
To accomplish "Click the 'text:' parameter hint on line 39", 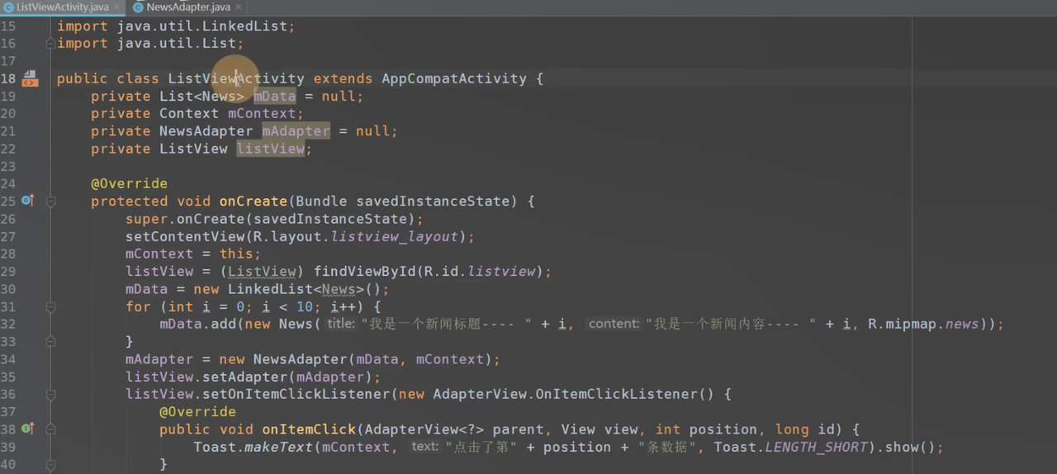I will (424, 447).
